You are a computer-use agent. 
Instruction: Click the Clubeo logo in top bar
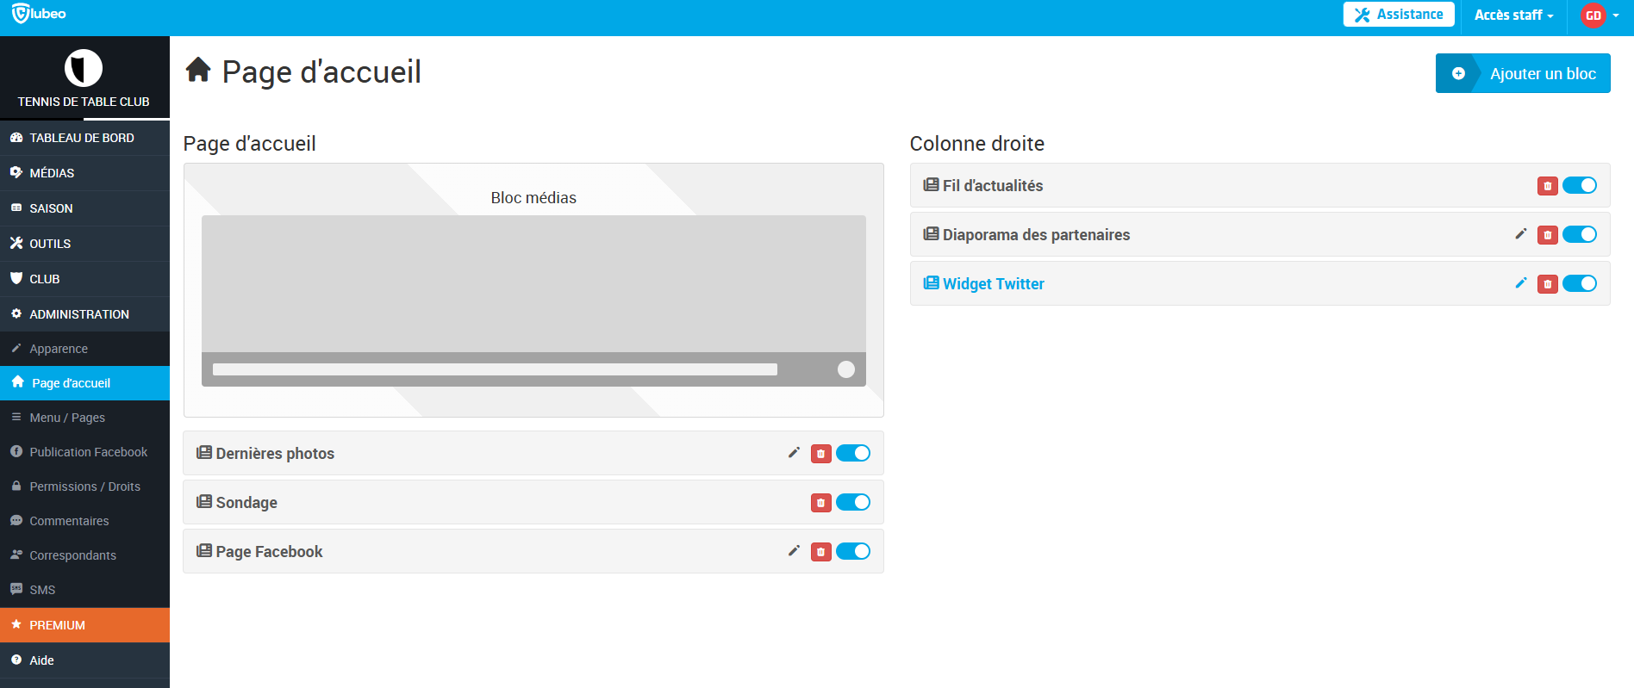(39, 14)
